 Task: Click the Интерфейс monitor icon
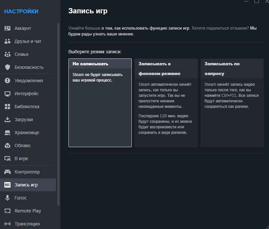pyautogui.click(x=7, y=94)
